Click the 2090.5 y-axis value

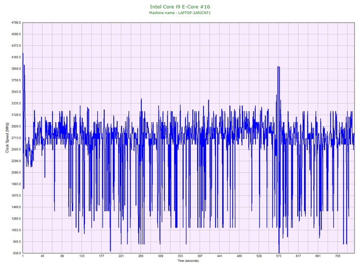[16, 172]
